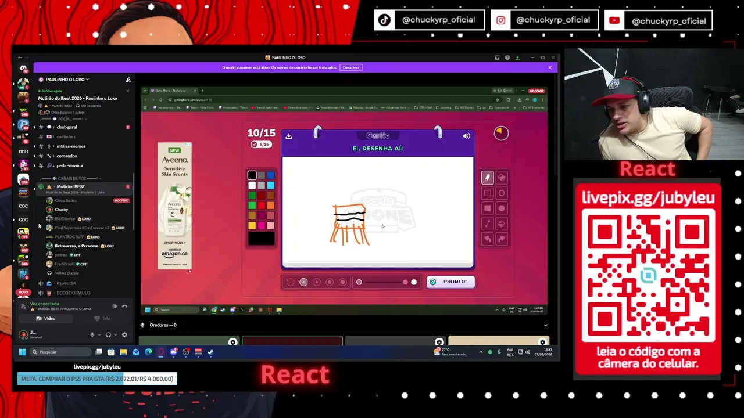The height and width of the screenshot is (418, 744).
Task: Open the Discord direct messages home icon
Action: 23,69
